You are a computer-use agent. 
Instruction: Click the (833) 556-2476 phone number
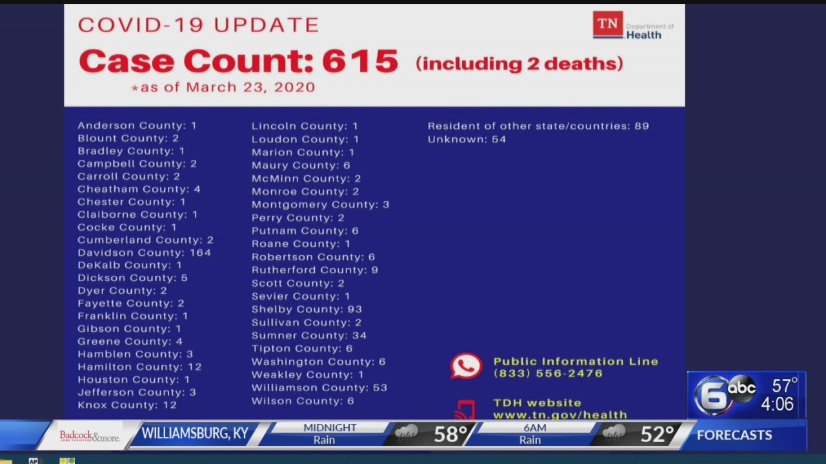pyautogui.click(x=548, y=373)
